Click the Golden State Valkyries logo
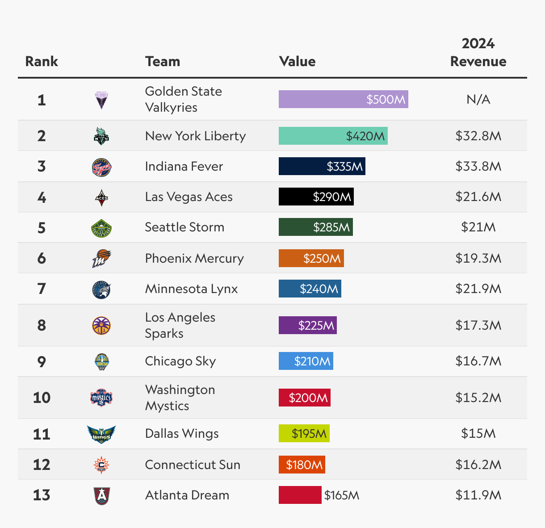The height and width of the screenshot is (528, 545). click(101, 100)
